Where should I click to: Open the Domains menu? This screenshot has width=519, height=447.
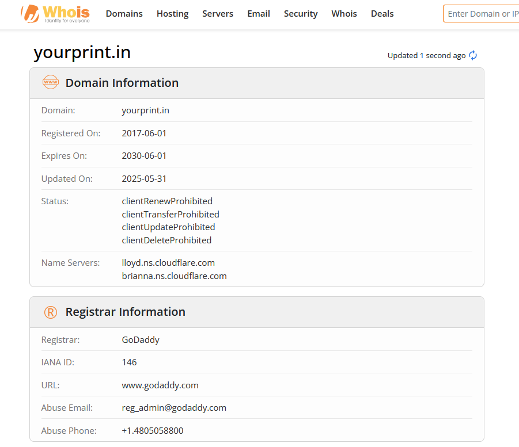click(124, 14)
